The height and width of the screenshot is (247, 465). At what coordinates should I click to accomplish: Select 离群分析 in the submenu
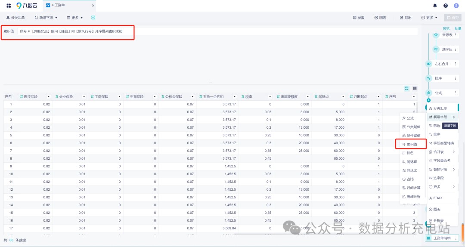(x=413, y=197)
